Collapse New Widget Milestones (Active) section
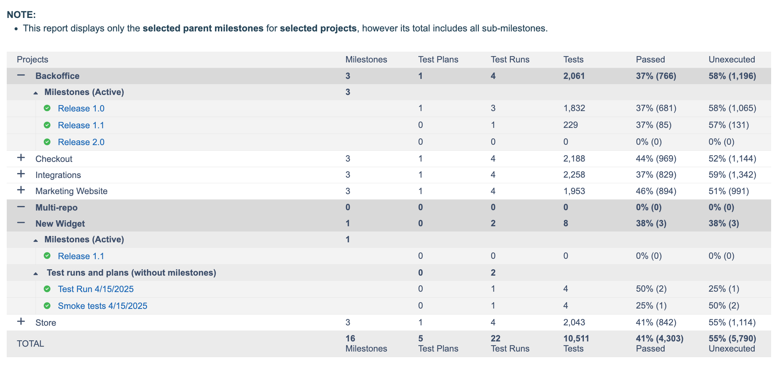This screenshot has height=365, width=776. (36, 240)
